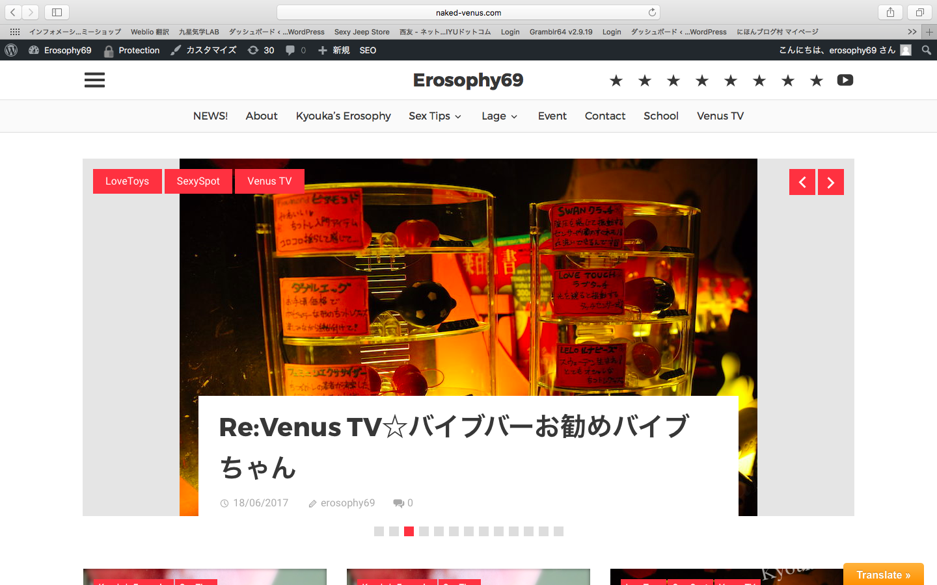Click the admin bar search magnifier
The width and height of the screenshot is (937, 585).
click(x=926, y=50)
